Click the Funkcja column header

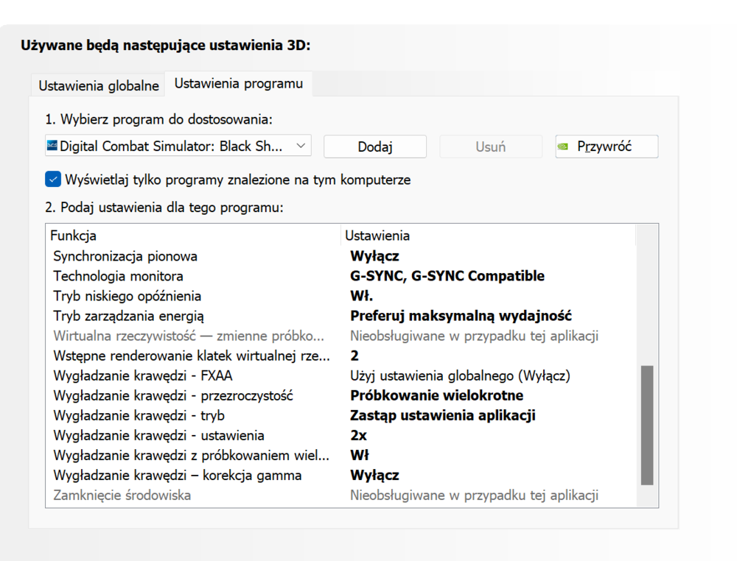pyautogui.click(x=193, y=235)
